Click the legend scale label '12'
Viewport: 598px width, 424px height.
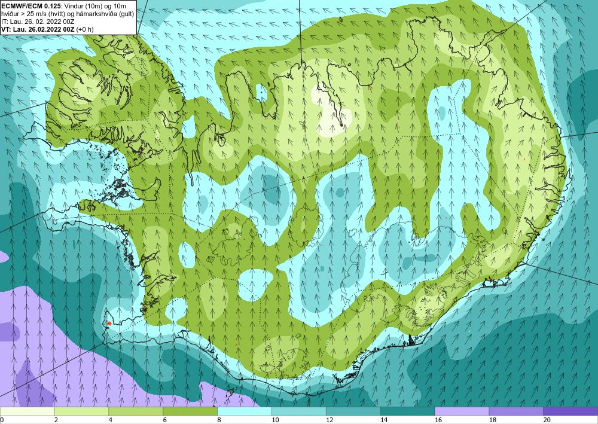(329, 420)
